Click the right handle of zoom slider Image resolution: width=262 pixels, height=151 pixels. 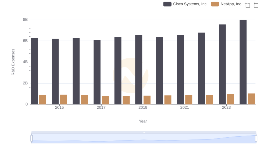[x=256, y=138]
